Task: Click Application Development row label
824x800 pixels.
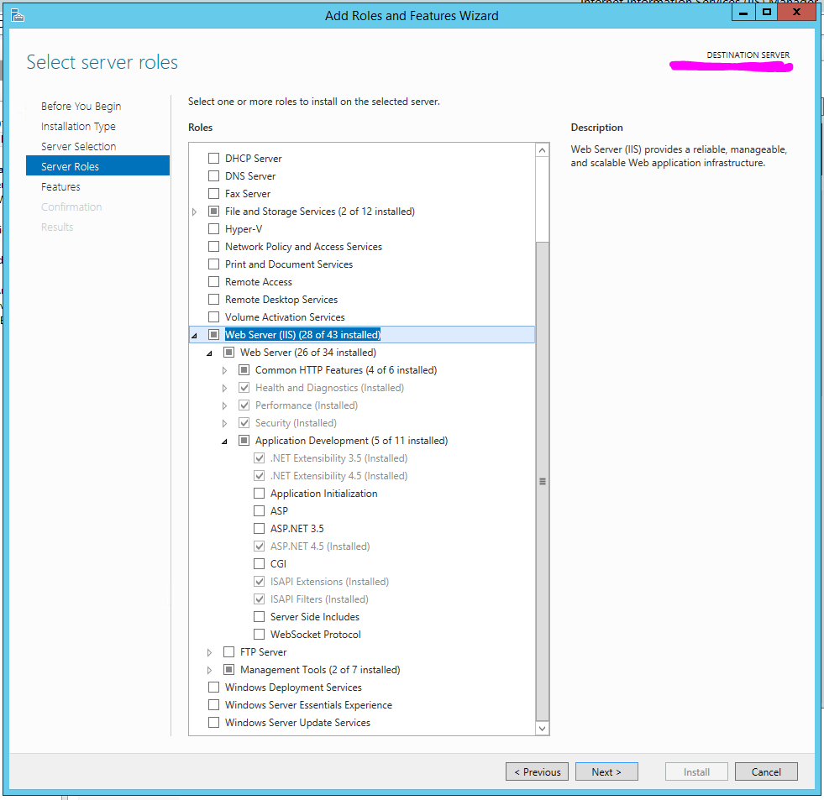Action: click(x=352, y=441)
